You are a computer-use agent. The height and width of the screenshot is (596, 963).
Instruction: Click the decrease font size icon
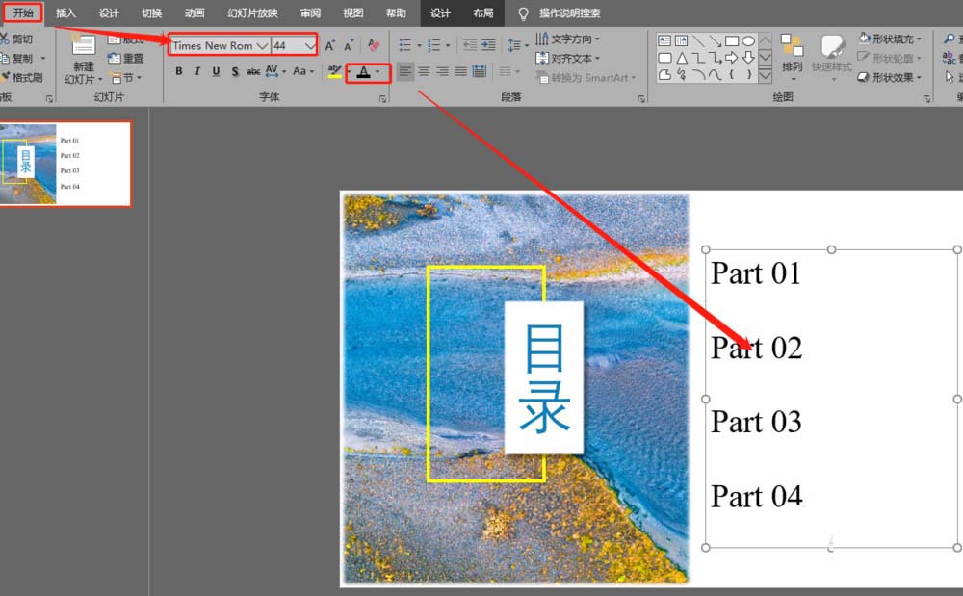tap(349, 45)
